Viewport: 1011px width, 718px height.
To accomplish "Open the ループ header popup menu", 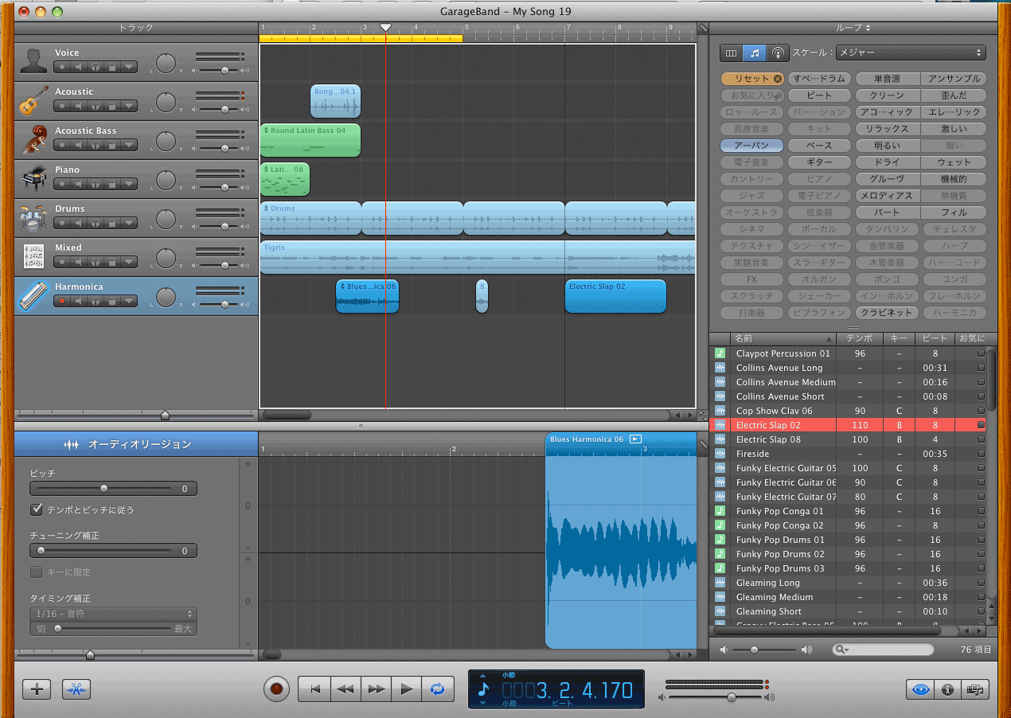I will tap(853, 28).
